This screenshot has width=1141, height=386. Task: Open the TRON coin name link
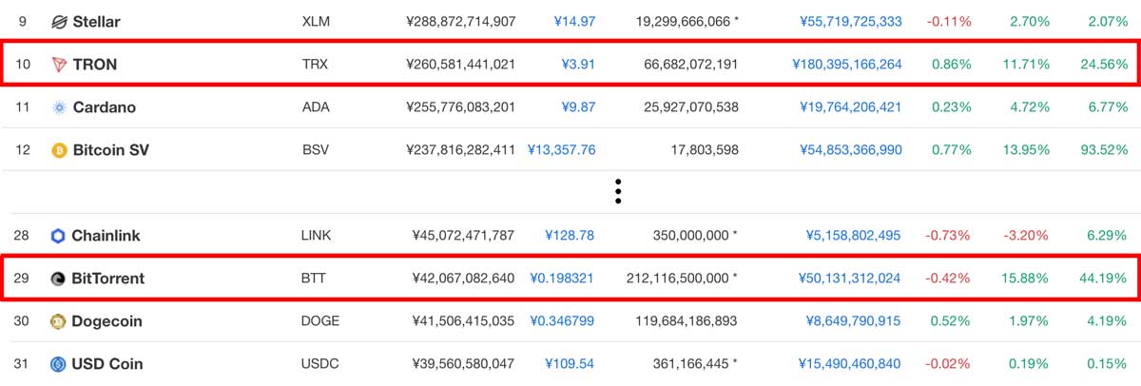click(95, 65)
